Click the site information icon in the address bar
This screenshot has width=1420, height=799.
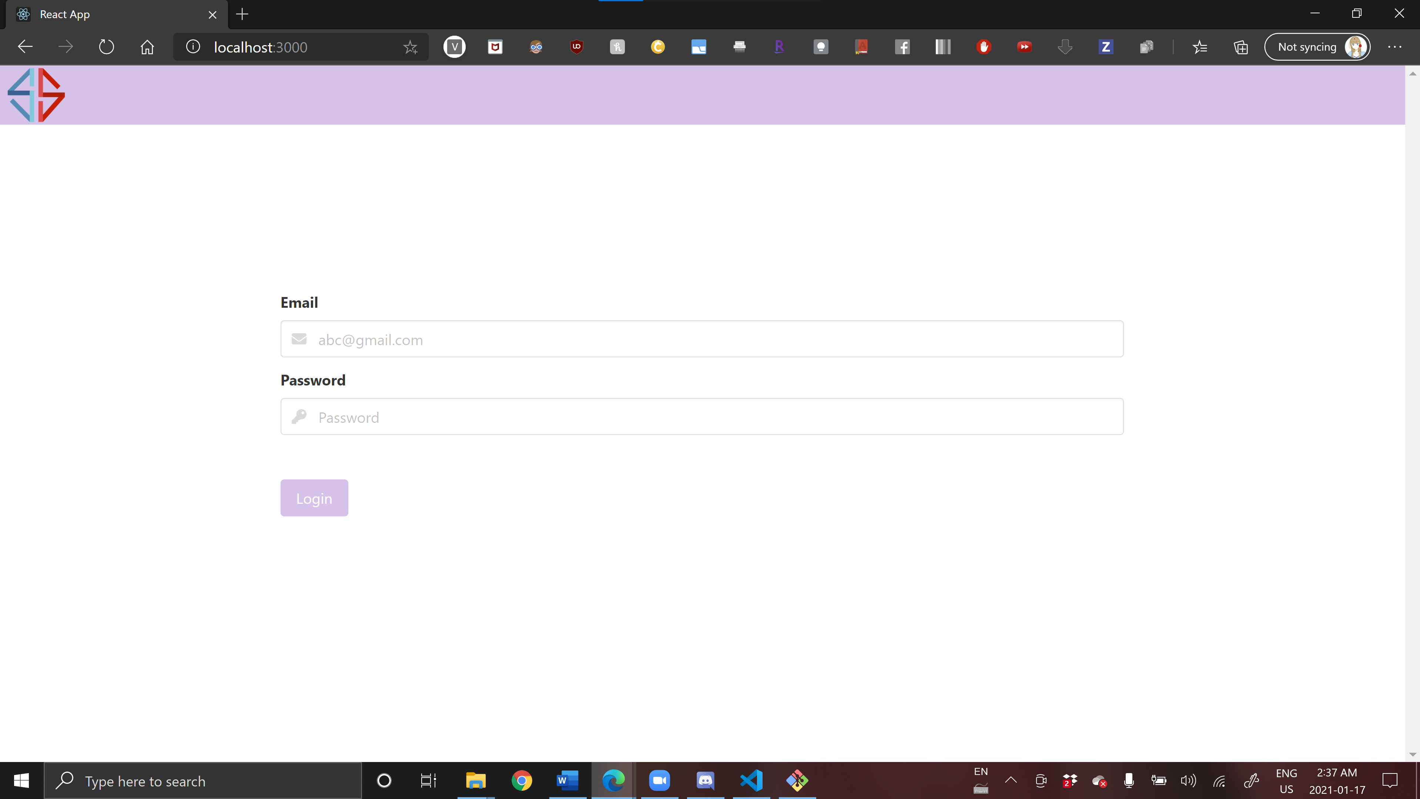[193, 47]
